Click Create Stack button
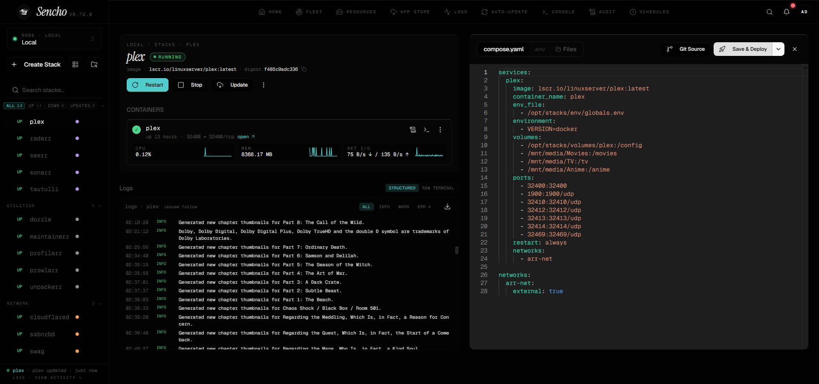The image size is (819, 384). coord(36,64)
